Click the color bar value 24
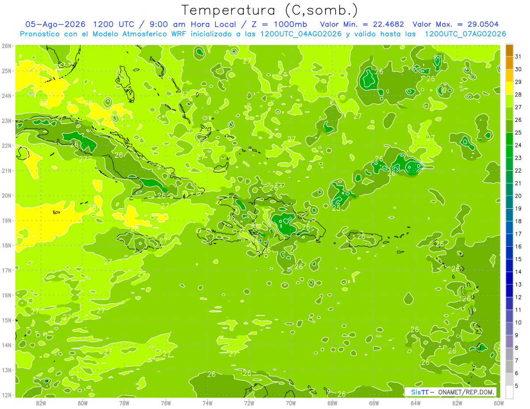Image resolution: width=530 pixels, height=409 pixels. tap(518, 145)
